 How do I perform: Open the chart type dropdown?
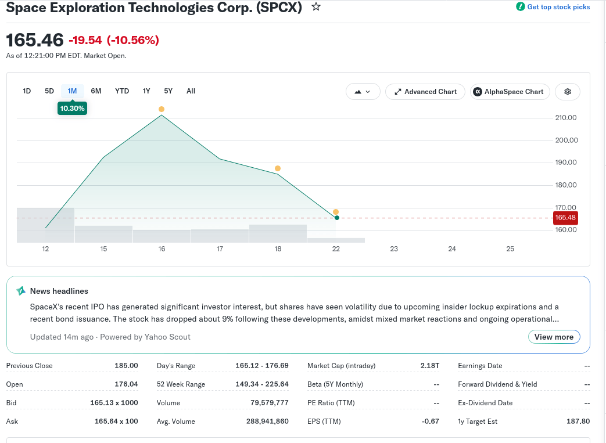click(x=363, y=92)
